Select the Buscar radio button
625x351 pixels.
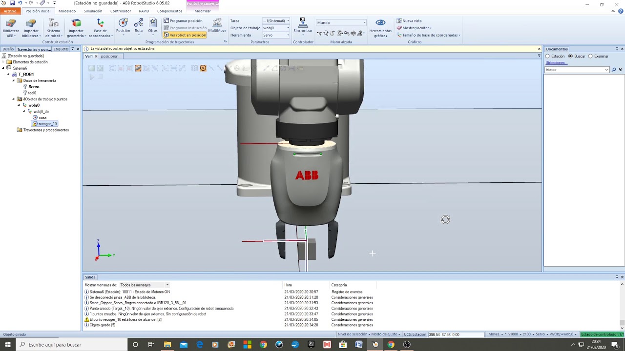point(570,56)
